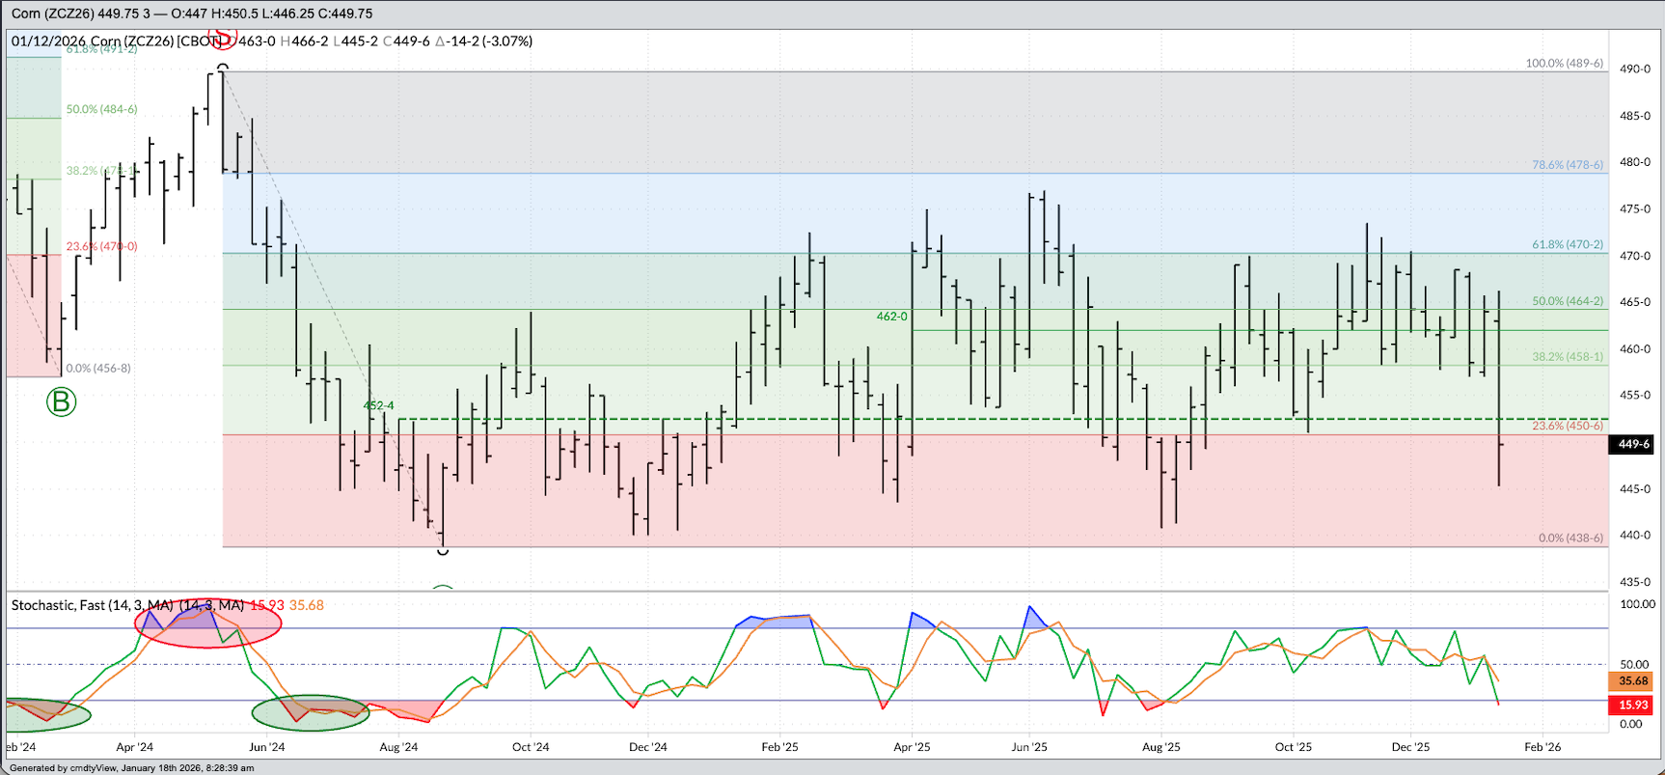Screen dimensions: 1665x775
Task: Click the 61.8% (470-2) retracement label
Action: coord(1568,245)
